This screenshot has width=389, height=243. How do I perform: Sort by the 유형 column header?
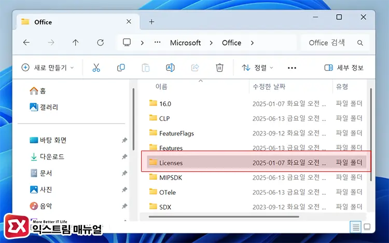click(x=342, y=87)
